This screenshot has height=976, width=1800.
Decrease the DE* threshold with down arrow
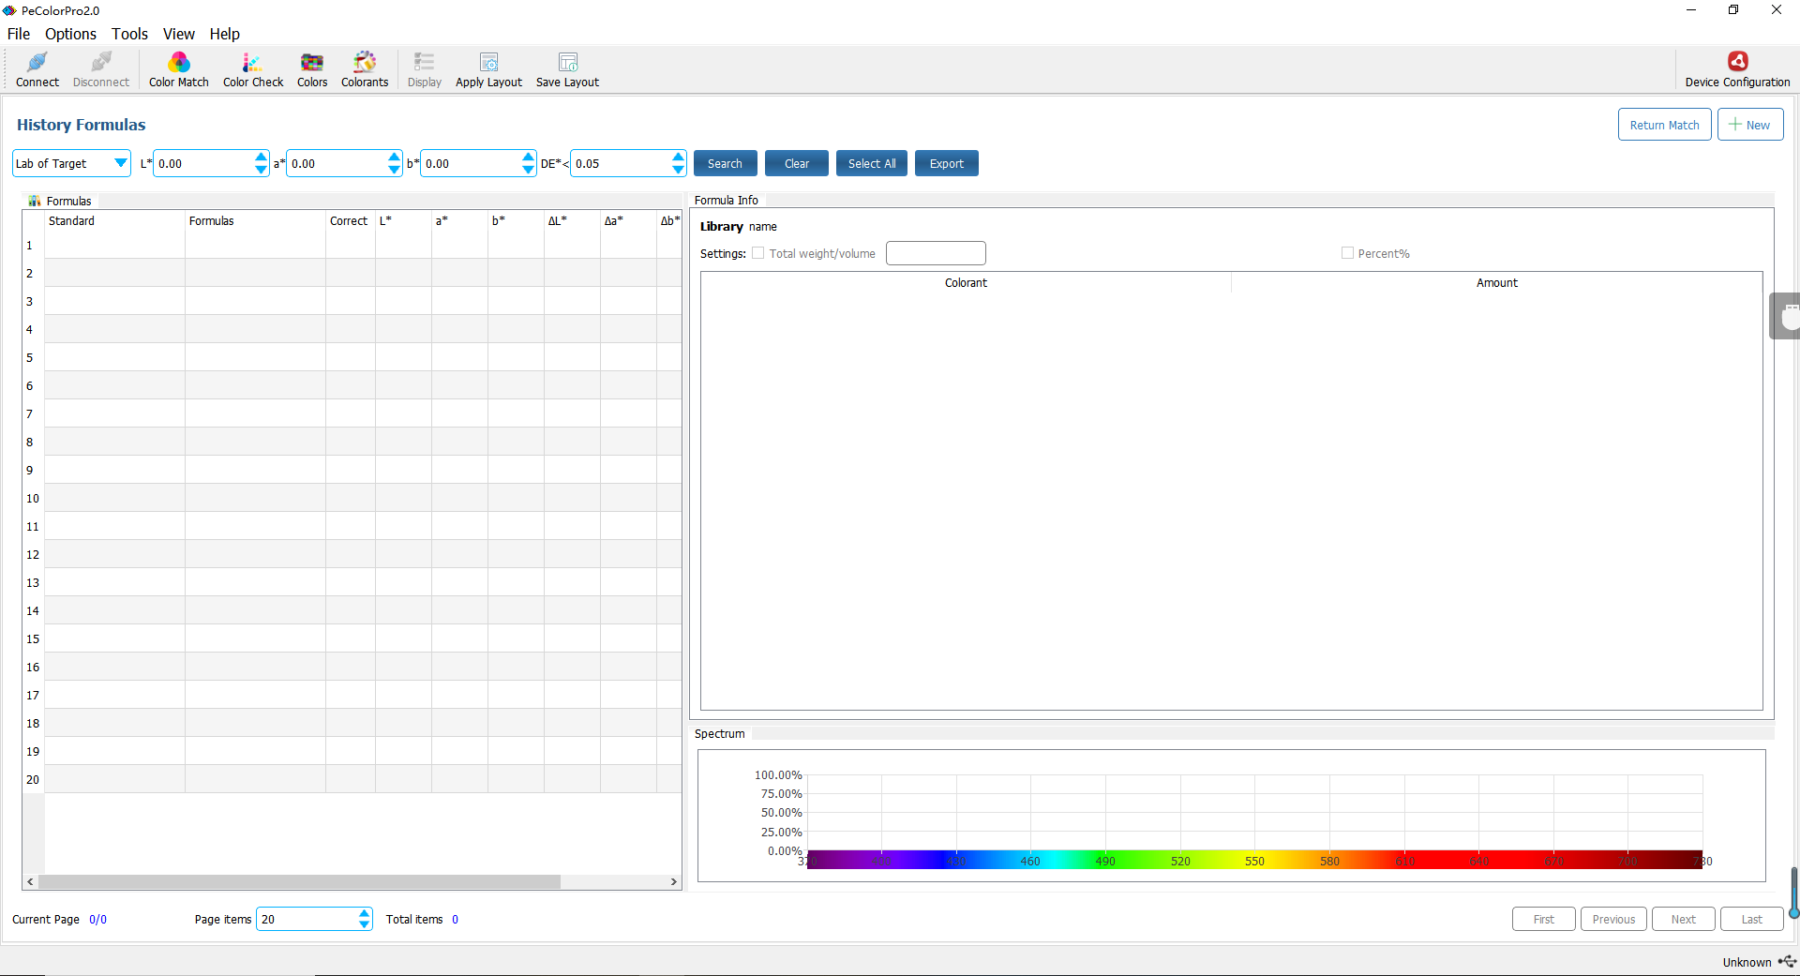click(679, 170)
